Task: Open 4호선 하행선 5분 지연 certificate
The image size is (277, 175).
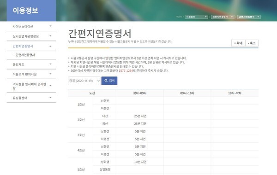Action: click(140, 154)
